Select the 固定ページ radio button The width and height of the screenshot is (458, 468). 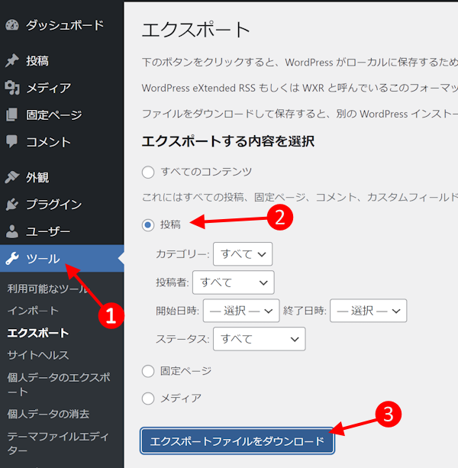click(x=148, y=371)
